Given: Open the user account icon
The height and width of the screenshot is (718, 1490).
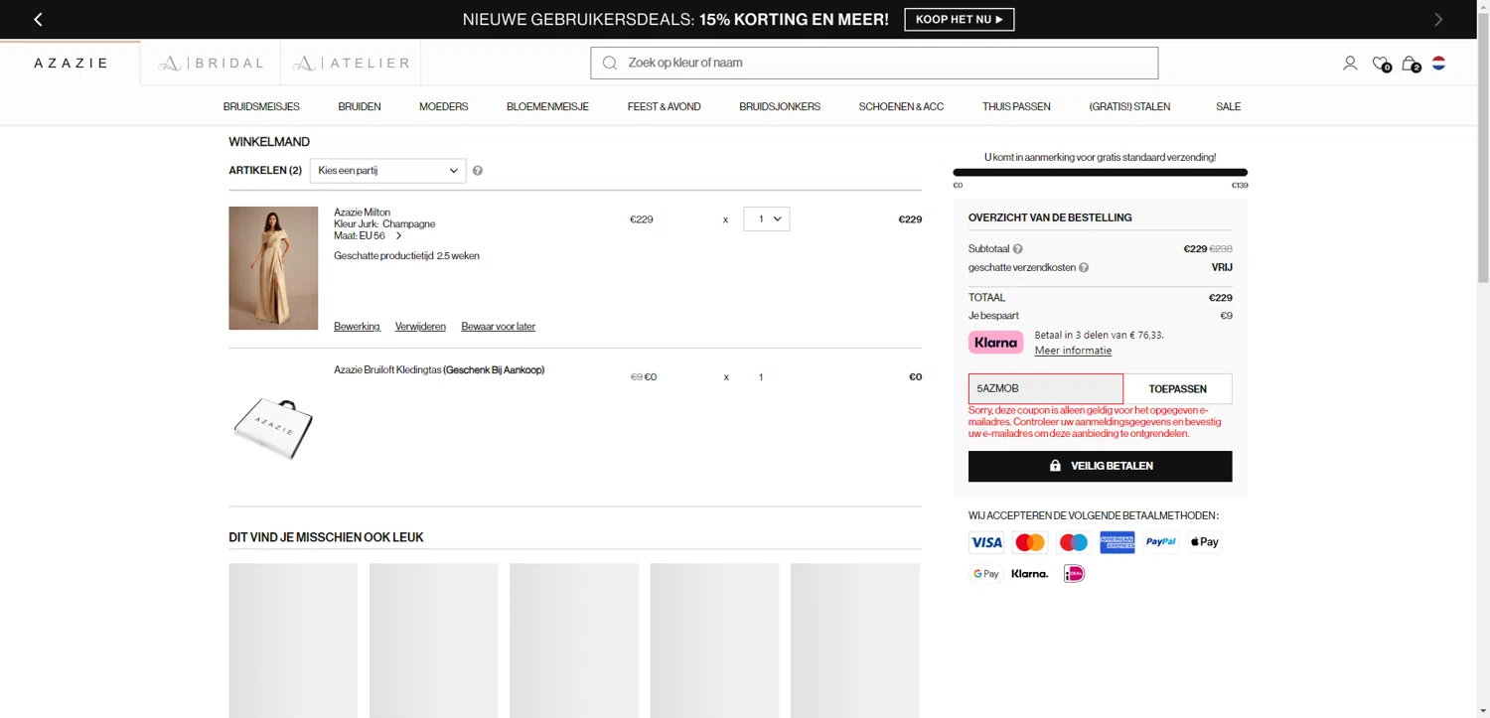Looking at the screenshot, I should (x=1350, y=63).
